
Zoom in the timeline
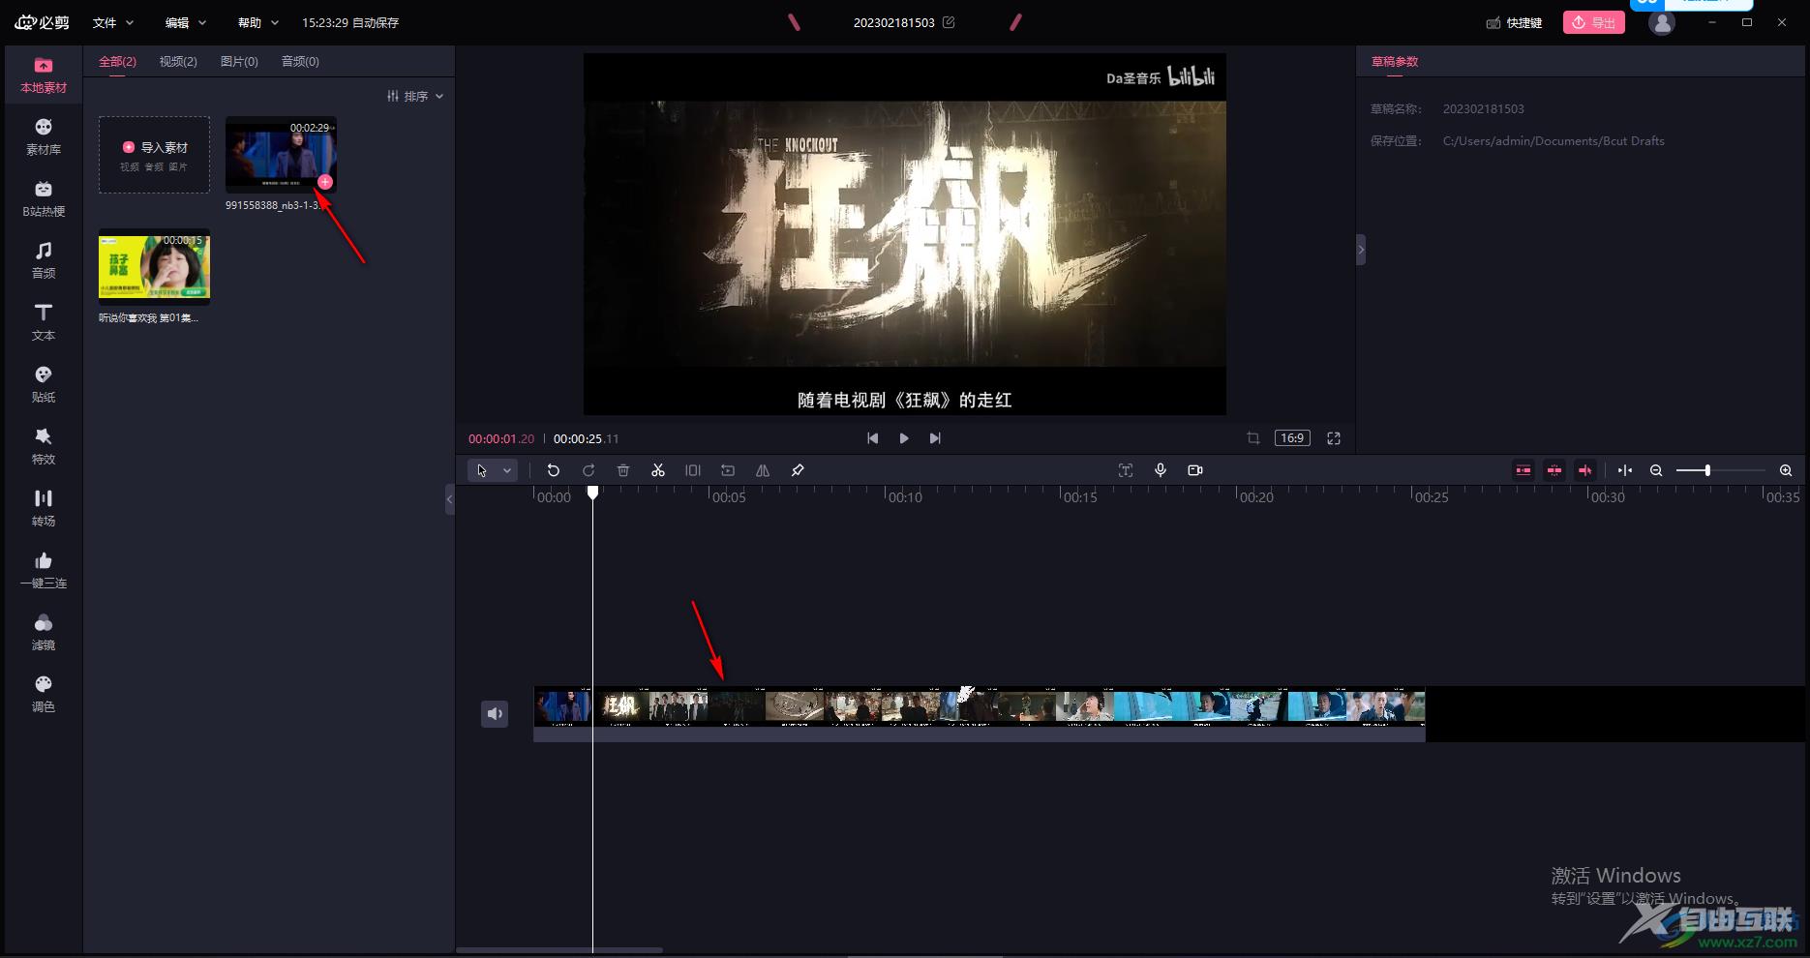[1786, 470]
